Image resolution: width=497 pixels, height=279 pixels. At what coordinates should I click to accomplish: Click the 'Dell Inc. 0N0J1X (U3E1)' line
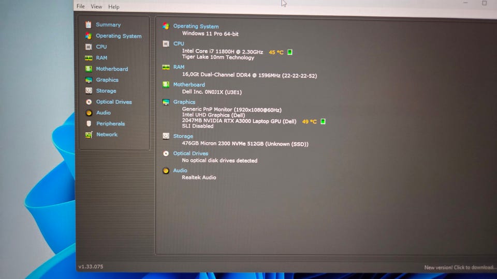point(212,92)
